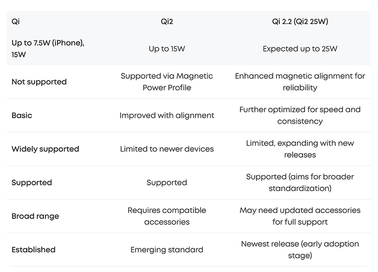The height and width of the screenshot is (272, 378).
Task: Click the "Widely supported" cell
Action: 45,149
